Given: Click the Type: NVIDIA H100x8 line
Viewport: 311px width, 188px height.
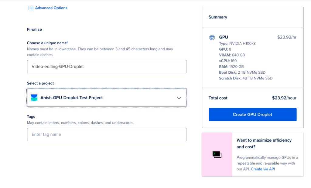Looking at the screenshot, I should click(x=237, y=43).
